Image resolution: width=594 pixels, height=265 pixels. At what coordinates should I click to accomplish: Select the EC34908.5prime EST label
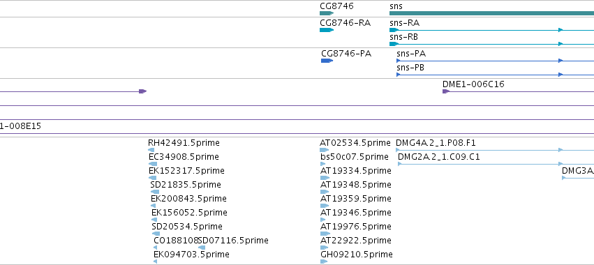tap(184, 157)
